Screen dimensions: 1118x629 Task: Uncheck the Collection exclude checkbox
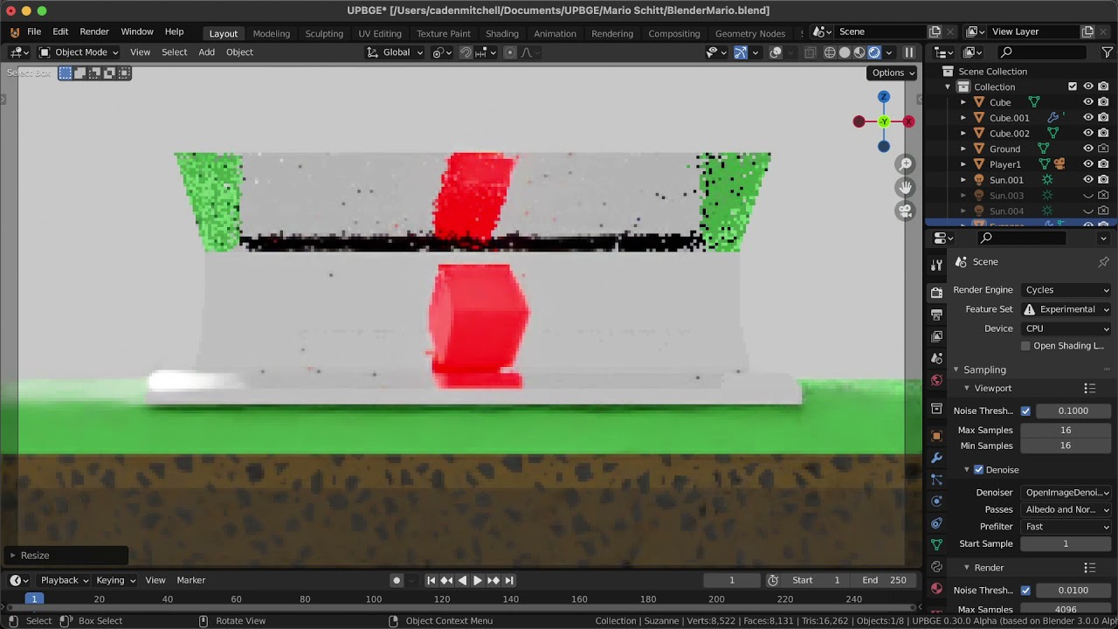(x=1073, y=86)
